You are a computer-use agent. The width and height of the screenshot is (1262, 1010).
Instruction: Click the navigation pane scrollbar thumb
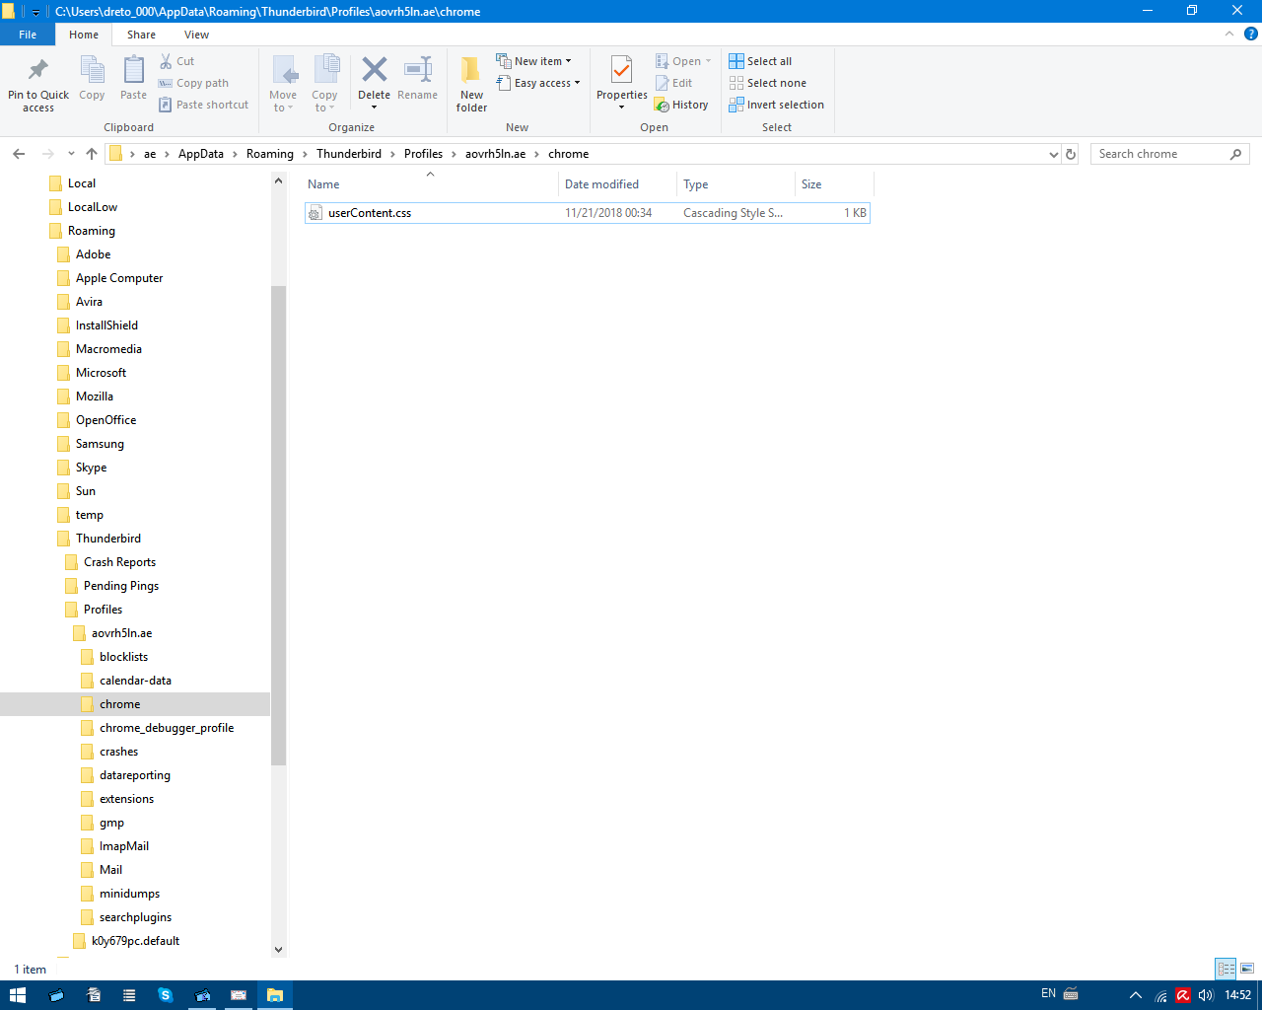278,526
